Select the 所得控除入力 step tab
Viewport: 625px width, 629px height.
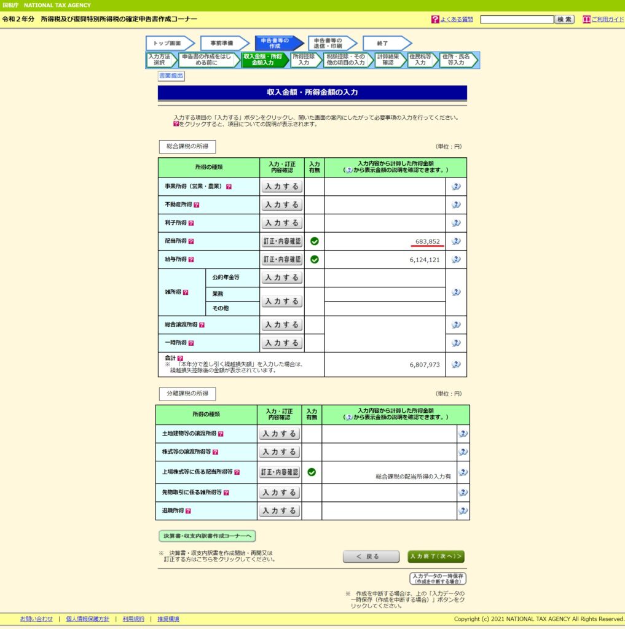304,60
